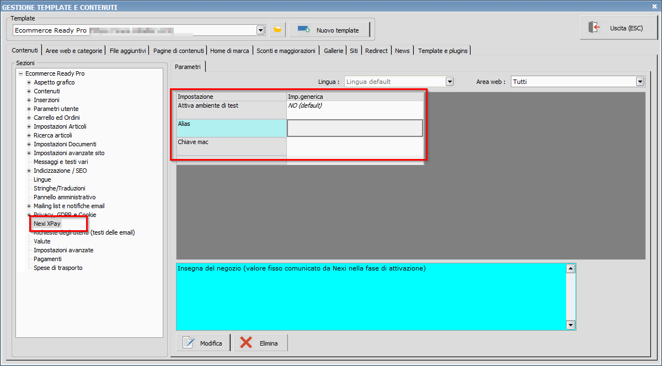Expand the Impostazioni Articoli tree node
The image size is (662, 366).
[x=29, y=126]
